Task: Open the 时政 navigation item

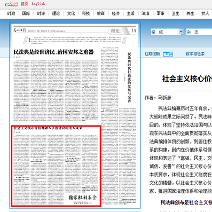Action: [11, 13]
